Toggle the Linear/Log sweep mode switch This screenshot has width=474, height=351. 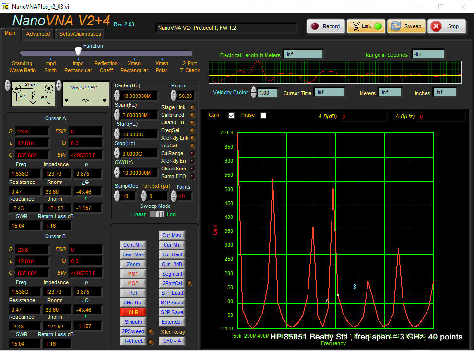click(x=157, y=214)
